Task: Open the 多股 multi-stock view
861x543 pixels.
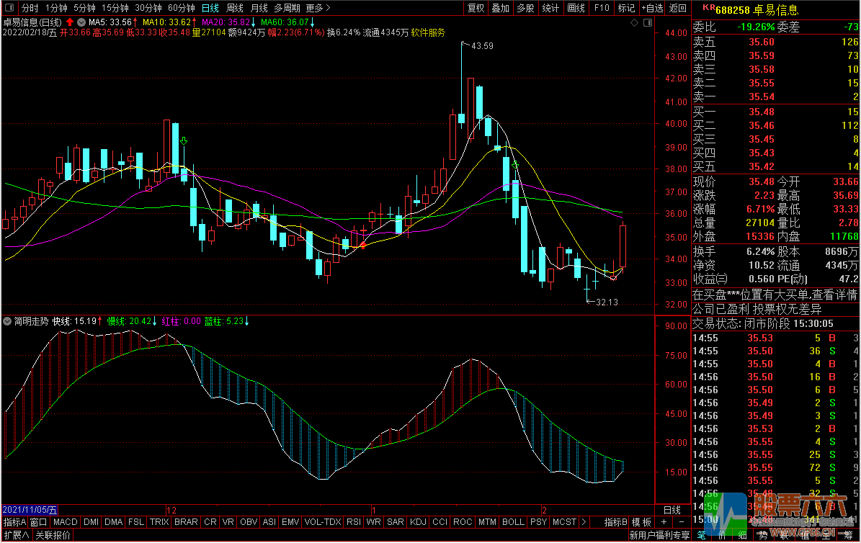Action: pos(525,8)
